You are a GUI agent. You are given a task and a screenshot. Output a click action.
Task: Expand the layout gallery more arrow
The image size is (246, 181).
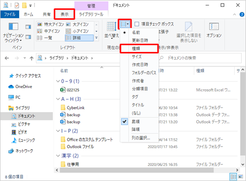tap(96, 38)
